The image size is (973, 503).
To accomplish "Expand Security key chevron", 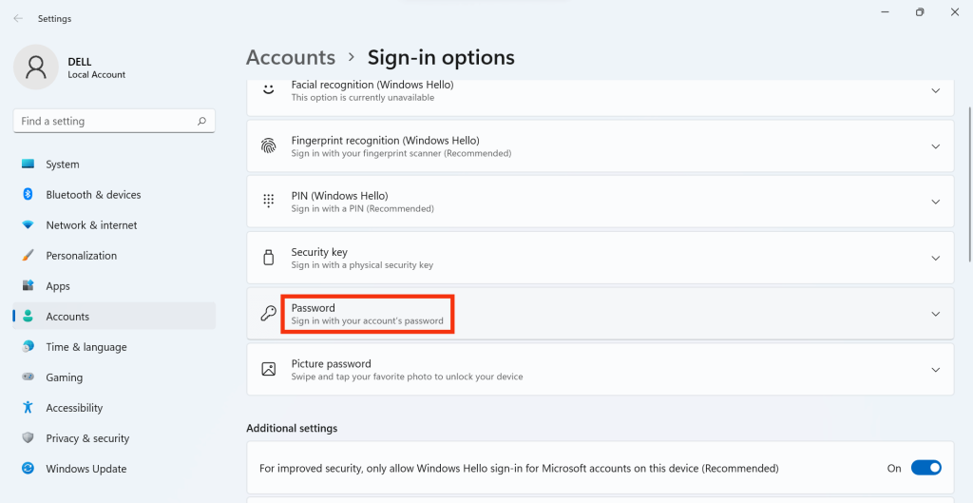I will (x=935, y=258).
